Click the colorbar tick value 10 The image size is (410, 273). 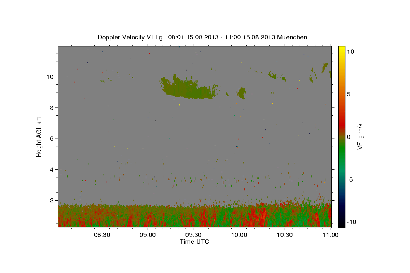(350, 51)
